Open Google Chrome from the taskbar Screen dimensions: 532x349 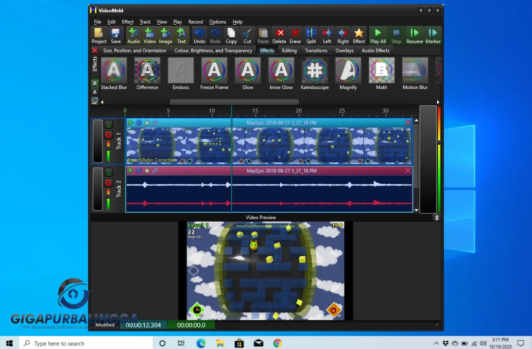click(x=278, y=343)
